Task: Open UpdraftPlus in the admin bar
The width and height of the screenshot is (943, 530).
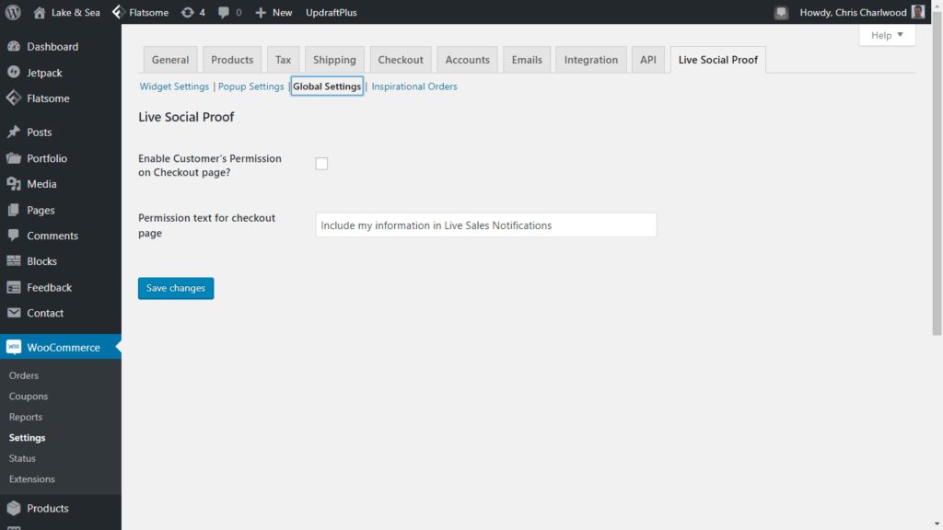Action: 332,12
